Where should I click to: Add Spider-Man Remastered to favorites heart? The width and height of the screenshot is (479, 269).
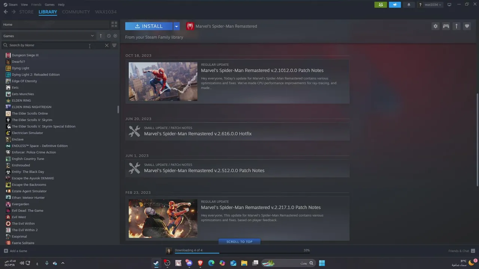[467, 26]
